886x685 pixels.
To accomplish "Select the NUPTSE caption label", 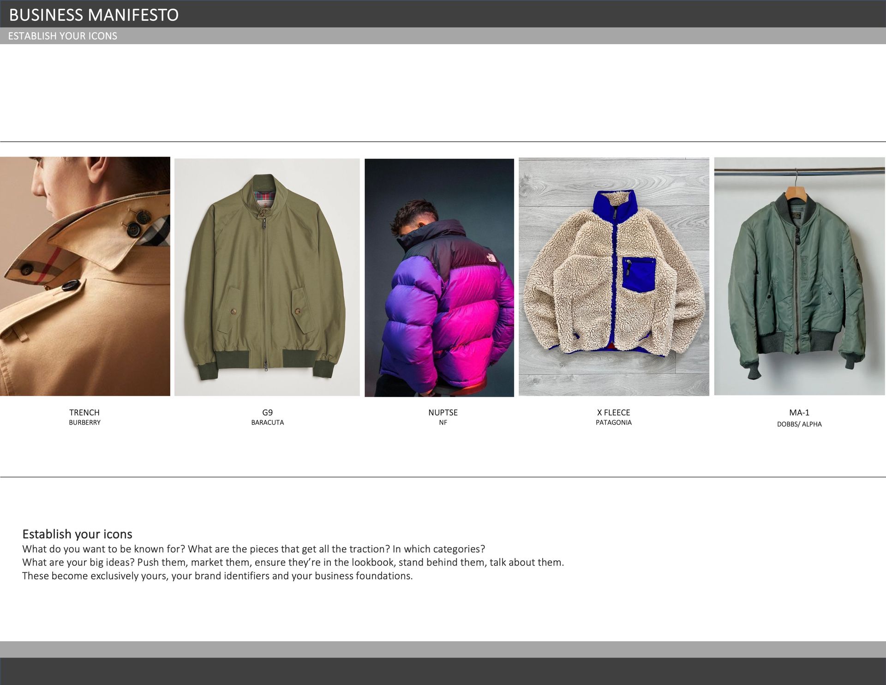I will point(443,413).
